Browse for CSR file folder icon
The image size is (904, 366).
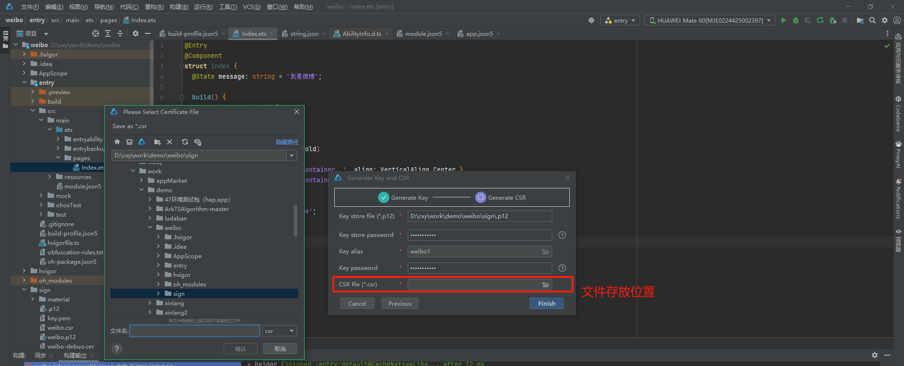pos(546,285)
